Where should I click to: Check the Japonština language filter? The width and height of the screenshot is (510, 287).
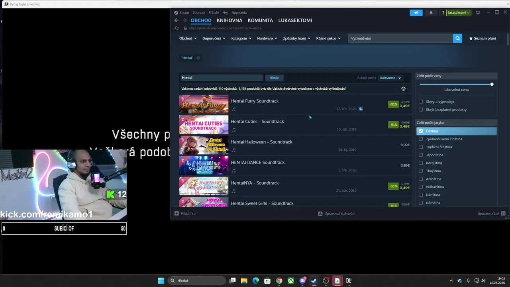pyautogui.click(x=421, y=155)
